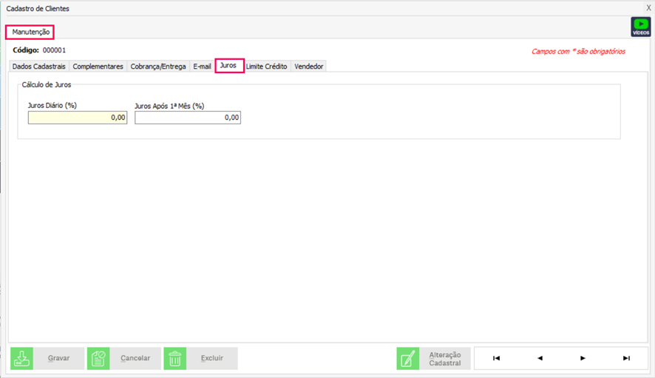The width and height of the screenshot is (655, 378).
Task: Jump to last record arrow
Action: [x=626, y=359]
